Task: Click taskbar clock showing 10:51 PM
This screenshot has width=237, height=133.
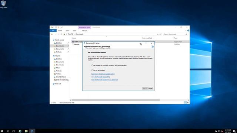Action: pos(227,131)
